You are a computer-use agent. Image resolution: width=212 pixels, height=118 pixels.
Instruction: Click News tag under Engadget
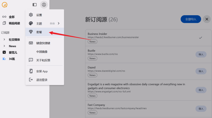tap(92, 96)
